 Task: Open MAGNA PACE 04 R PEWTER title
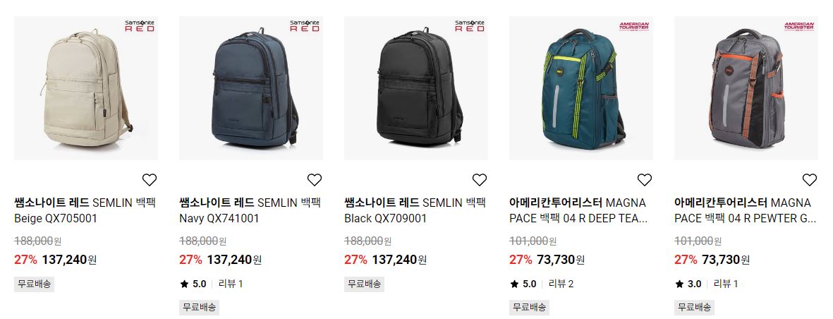pyautogui.click(x=746, y=210)
